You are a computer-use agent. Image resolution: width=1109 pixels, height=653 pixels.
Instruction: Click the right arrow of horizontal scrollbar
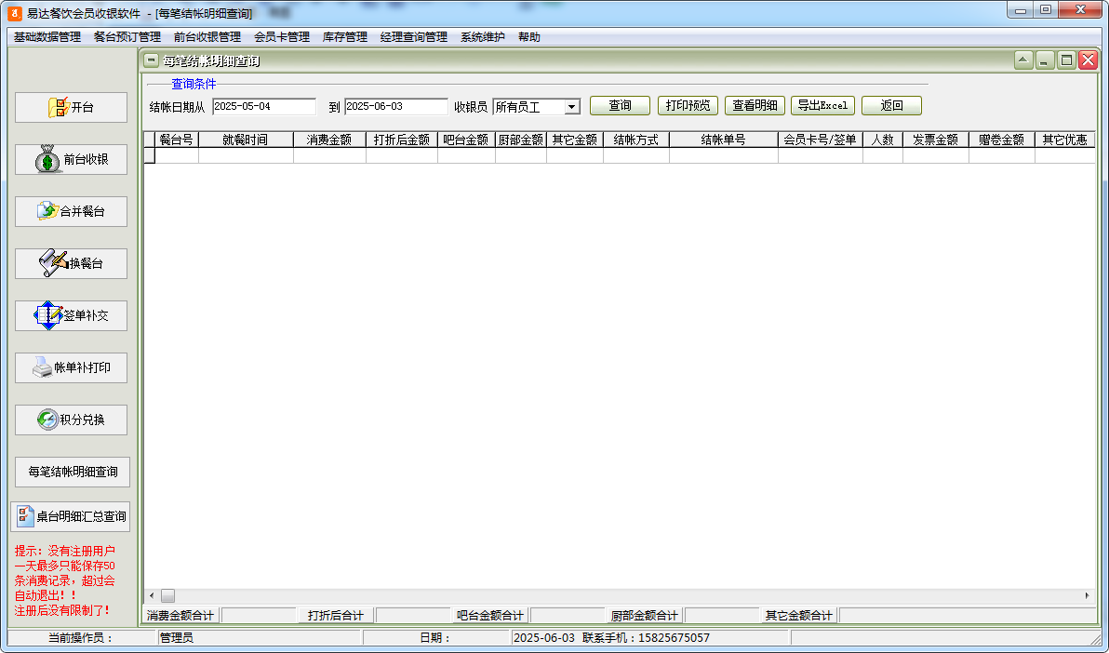1087,595
